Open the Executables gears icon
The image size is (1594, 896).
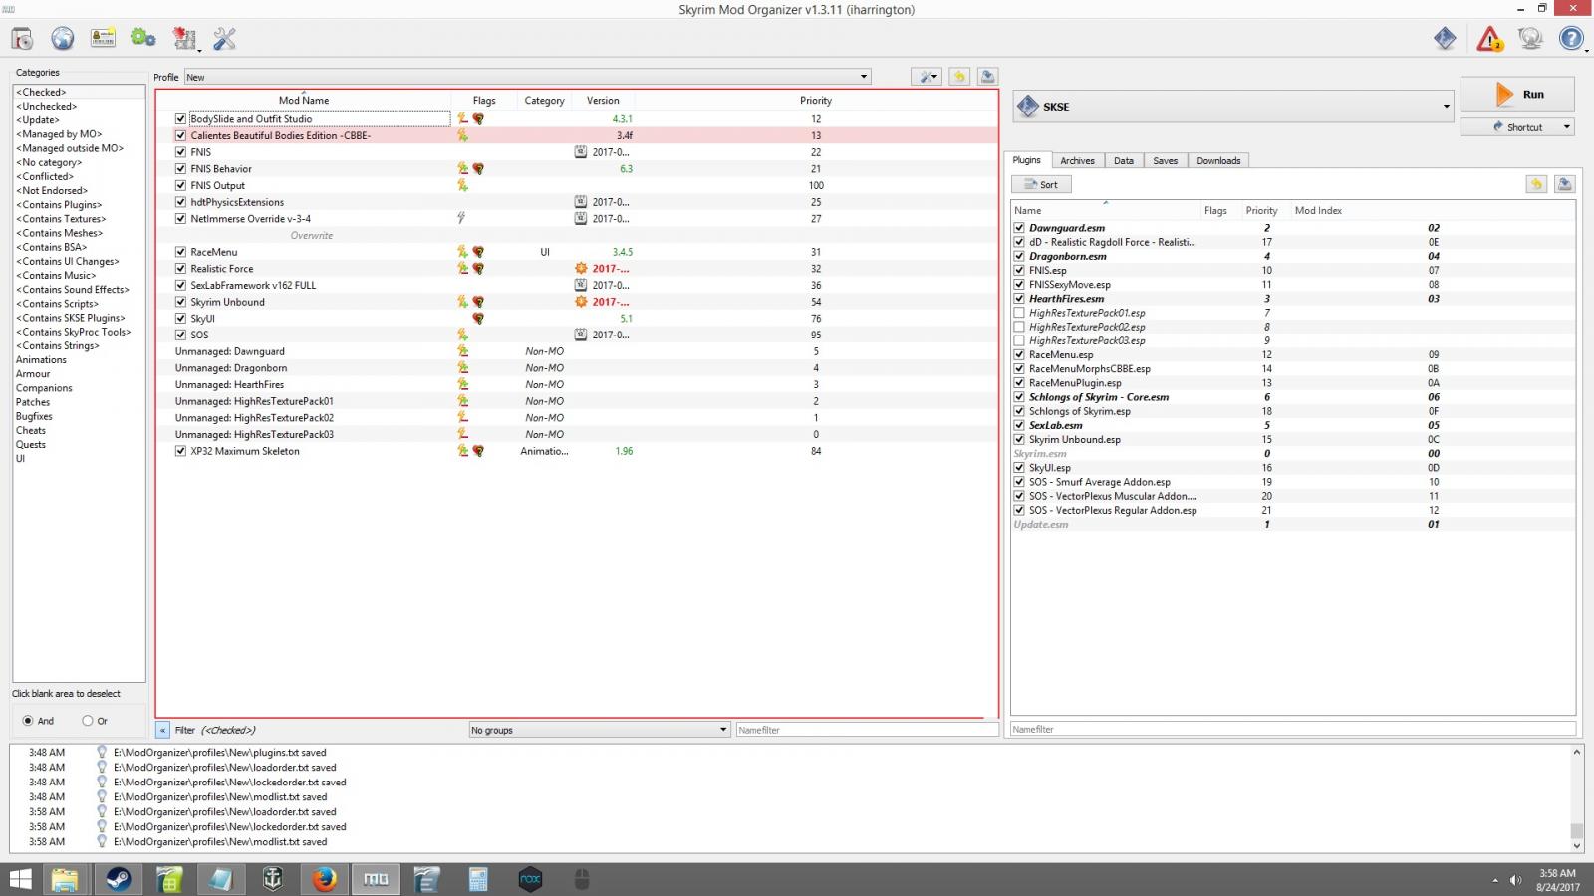(143, 39)
